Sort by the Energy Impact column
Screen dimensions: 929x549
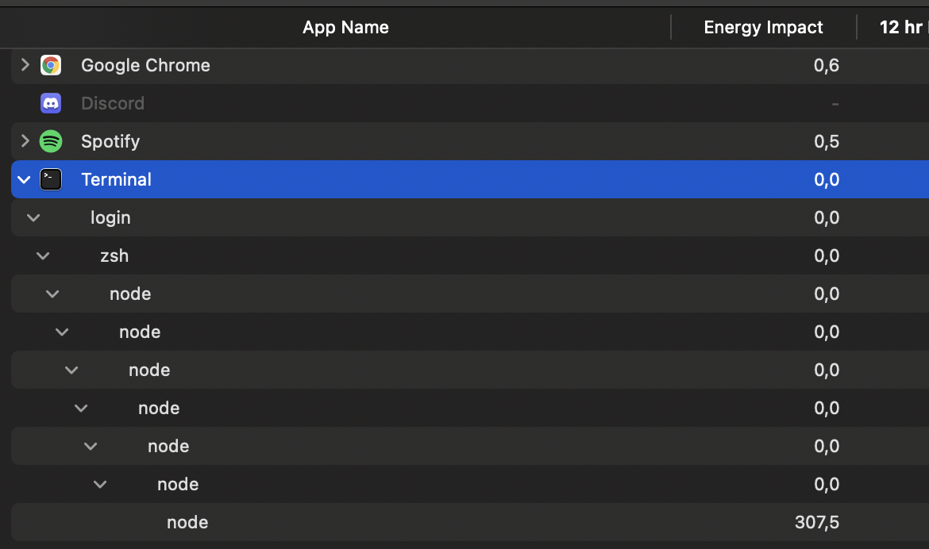(x=763, y=28)
